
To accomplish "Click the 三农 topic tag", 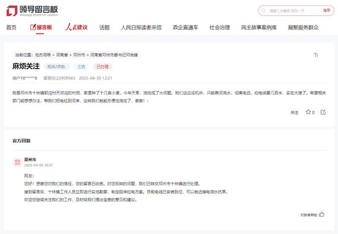I will [x=81, y=66].
